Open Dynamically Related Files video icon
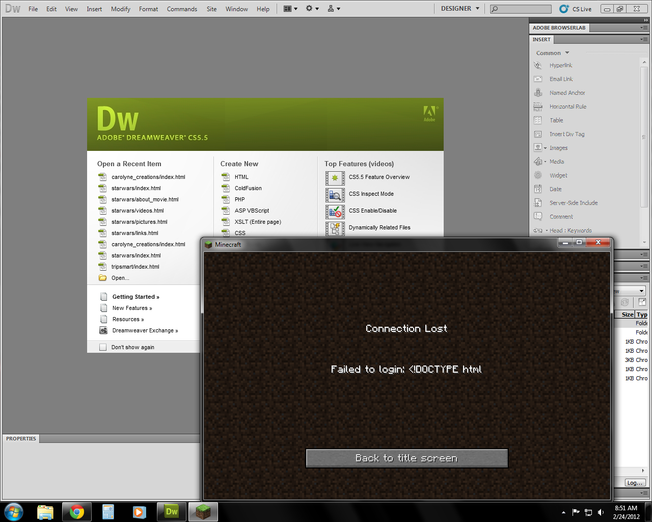The image size is (652, 522). click(x=335, y=229)
